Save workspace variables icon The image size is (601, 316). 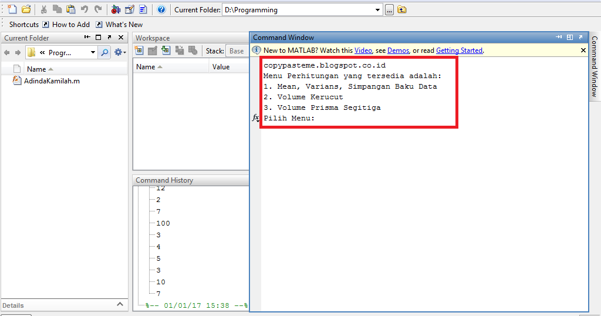tap(180, 51)
